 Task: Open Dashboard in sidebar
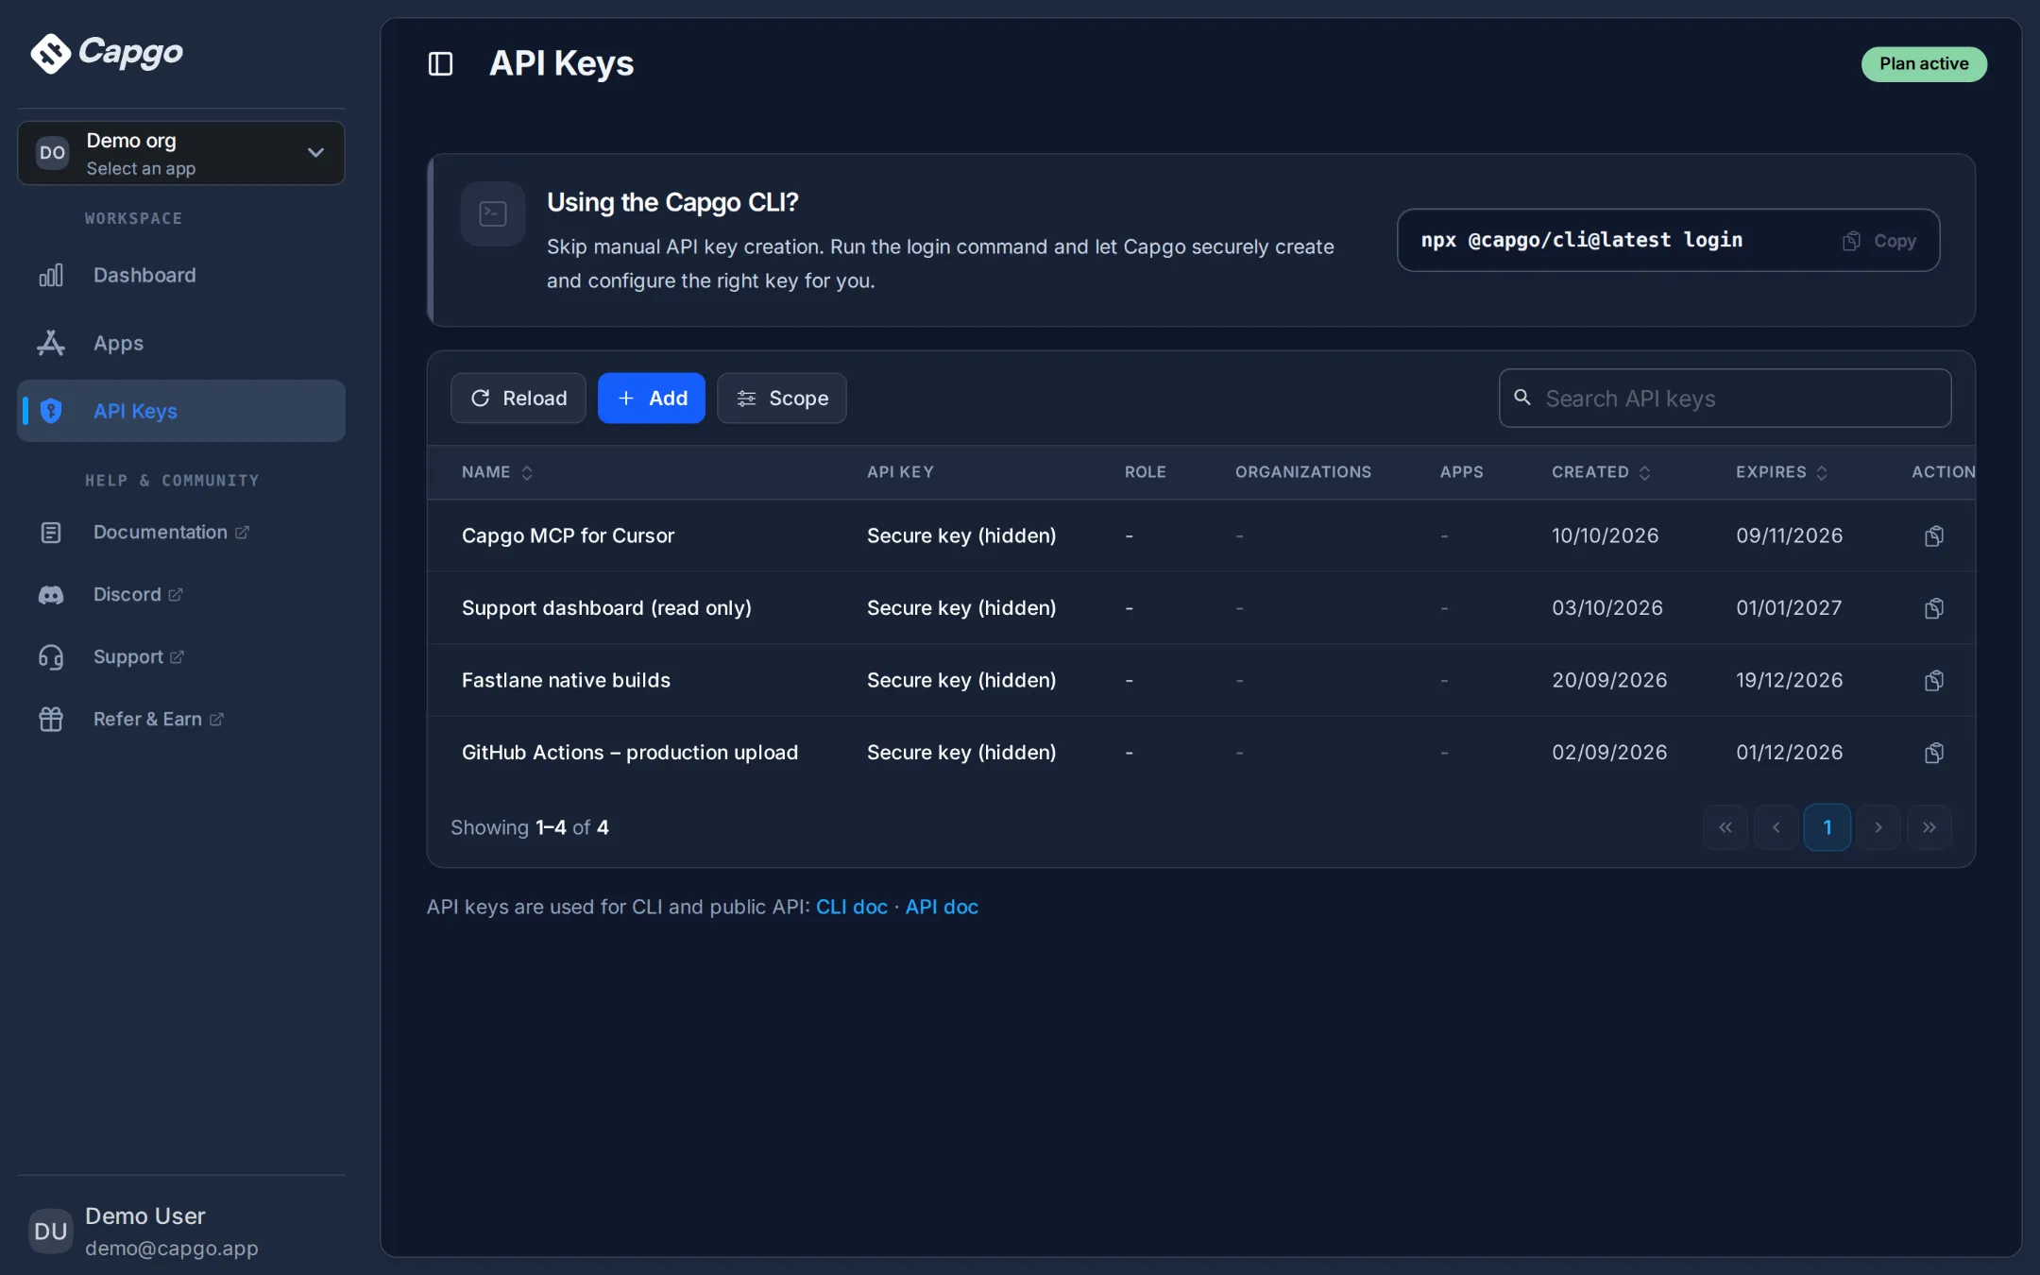click(181, 275)
